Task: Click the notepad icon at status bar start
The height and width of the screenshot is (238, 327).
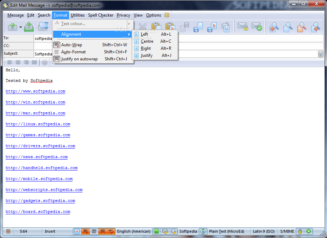Action: tap(8, 231)
